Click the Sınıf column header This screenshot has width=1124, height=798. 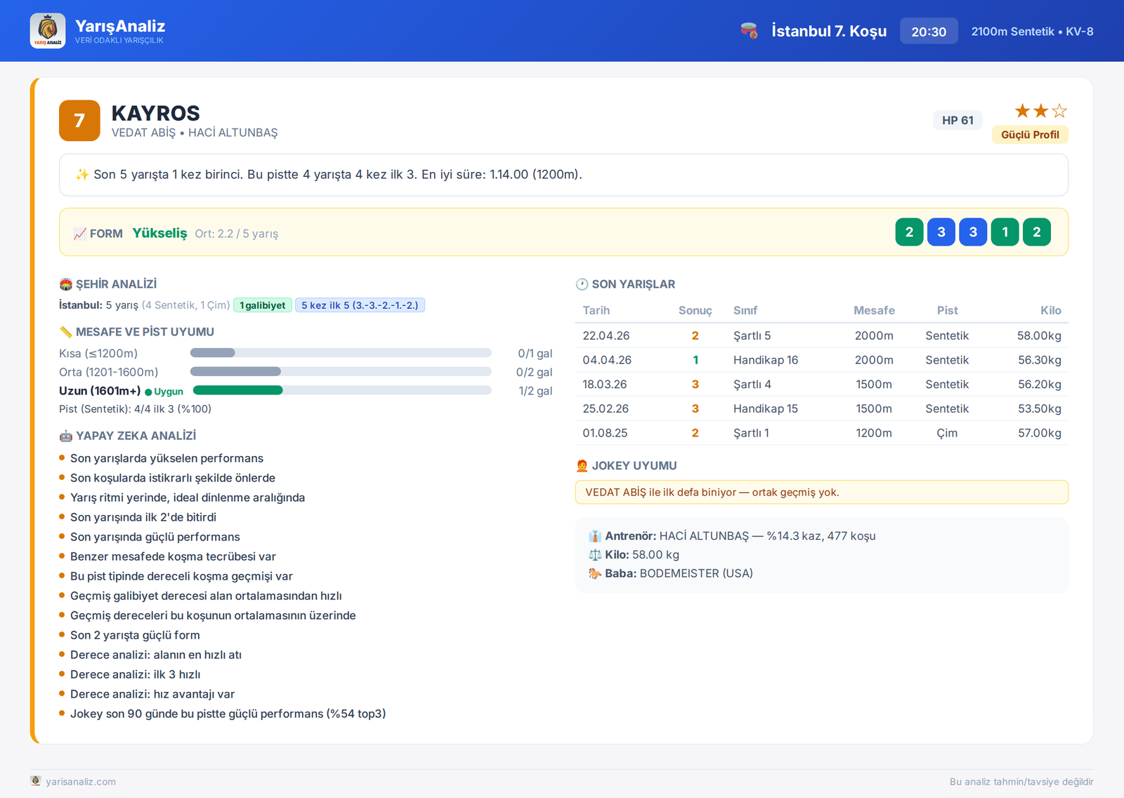[x=745, y=310]
